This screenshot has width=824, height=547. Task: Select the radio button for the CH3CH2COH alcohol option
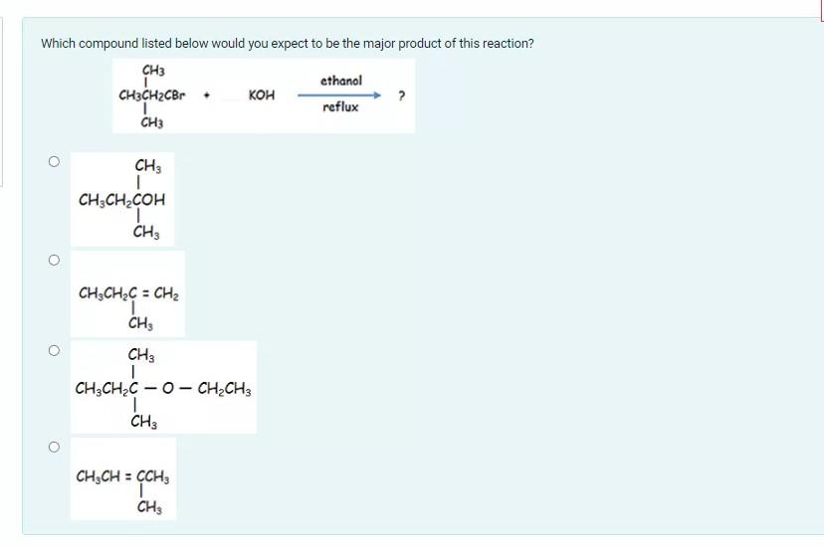pyautogui.click(x=54, y=161)
